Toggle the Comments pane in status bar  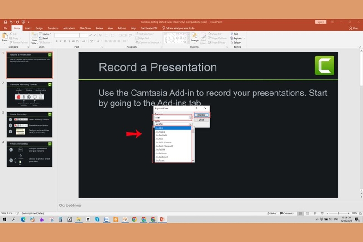pos(287,213)
